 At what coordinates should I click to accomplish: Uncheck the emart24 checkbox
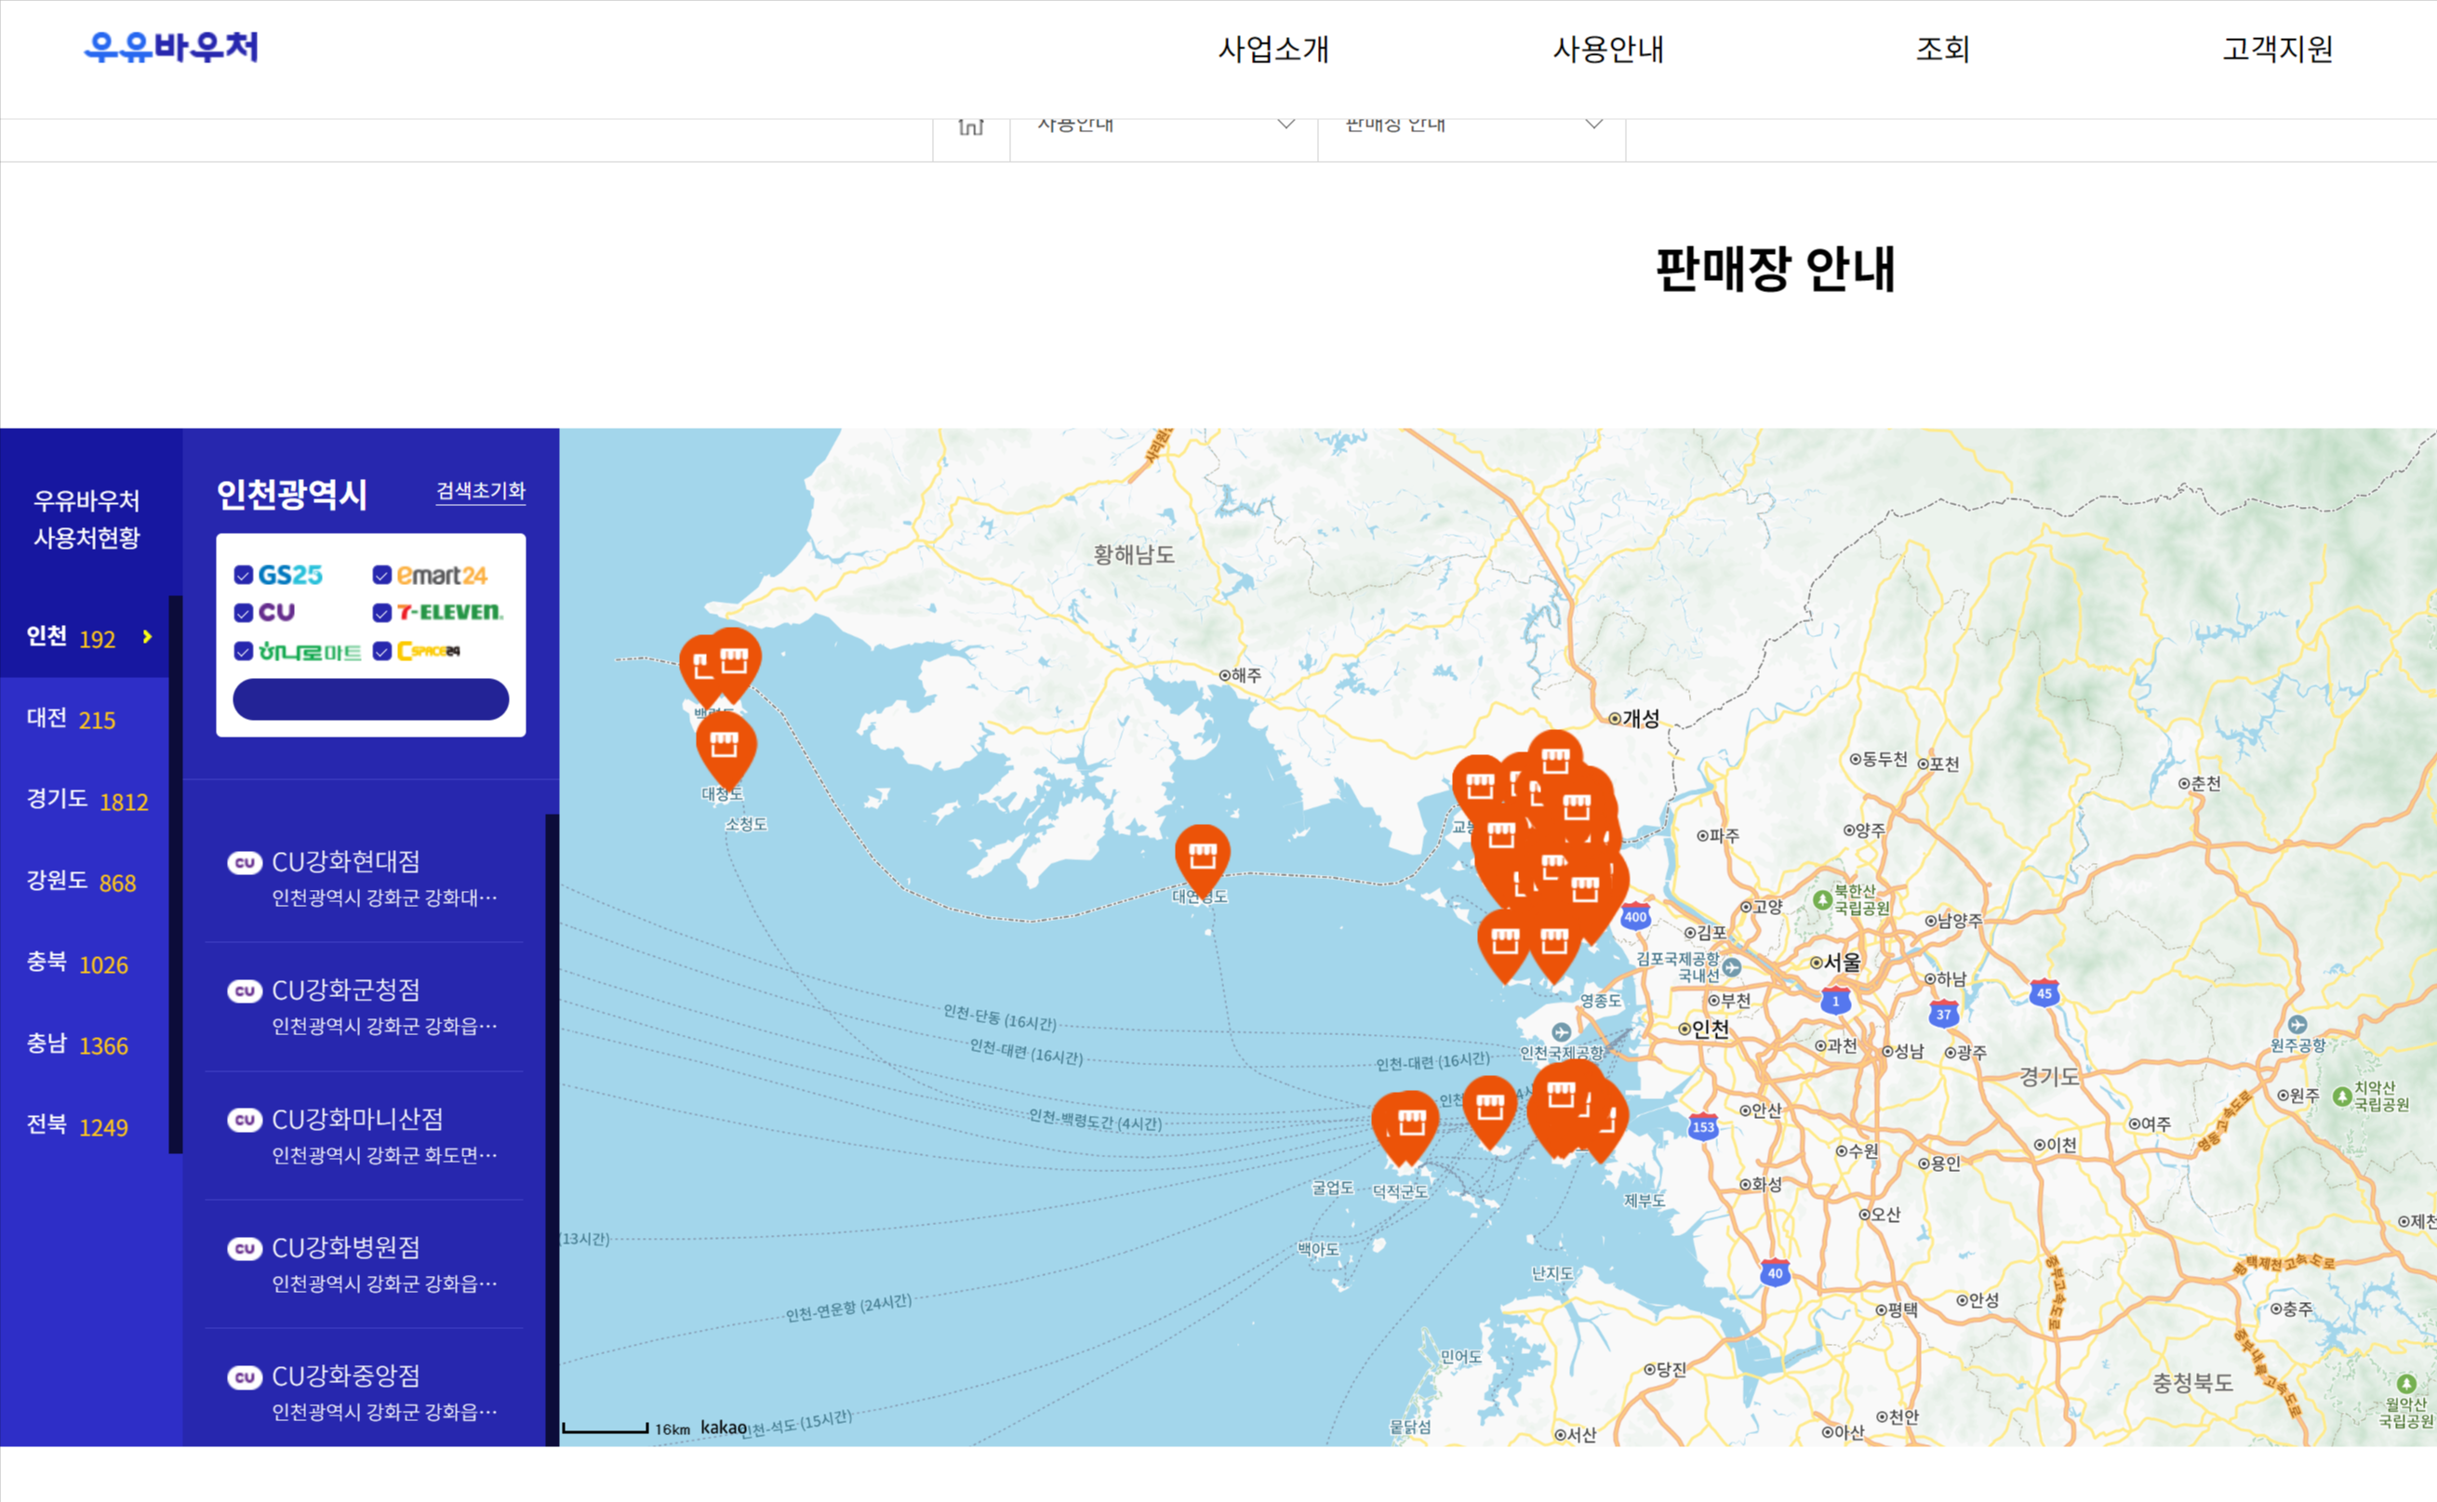pos(381,575)
